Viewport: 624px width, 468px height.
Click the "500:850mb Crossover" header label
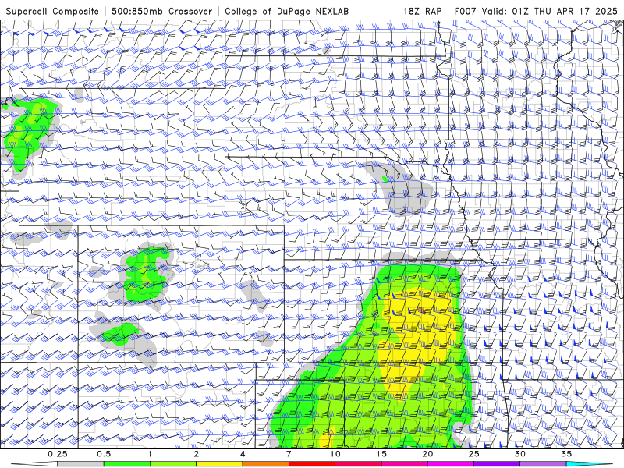(x=161, y=12)
